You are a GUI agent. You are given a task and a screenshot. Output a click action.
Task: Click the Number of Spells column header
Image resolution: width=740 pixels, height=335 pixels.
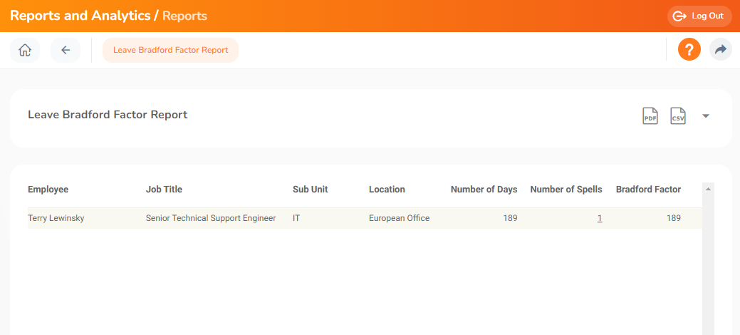(566, 190)
